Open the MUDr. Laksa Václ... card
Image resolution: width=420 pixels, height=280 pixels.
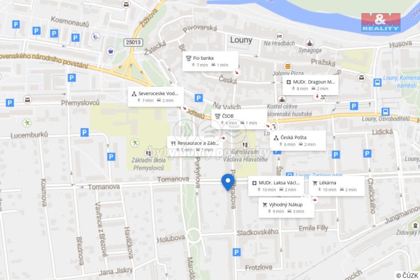[276, 186]
